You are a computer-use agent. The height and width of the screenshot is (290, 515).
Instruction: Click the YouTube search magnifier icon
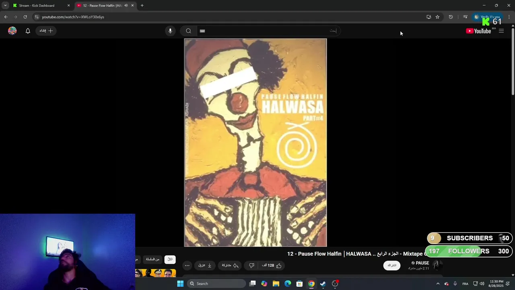click(188, 31)
